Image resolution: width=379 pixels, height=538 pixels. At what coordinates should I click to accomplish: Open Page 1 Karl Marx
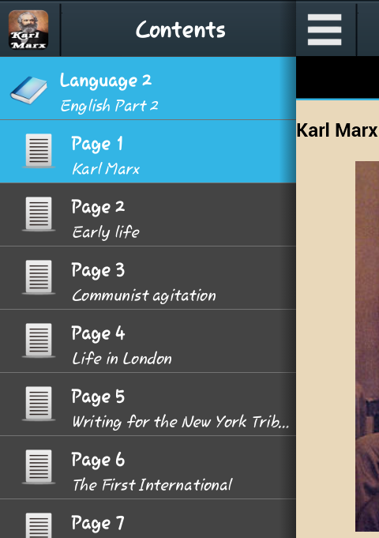[x=148, y=152]
